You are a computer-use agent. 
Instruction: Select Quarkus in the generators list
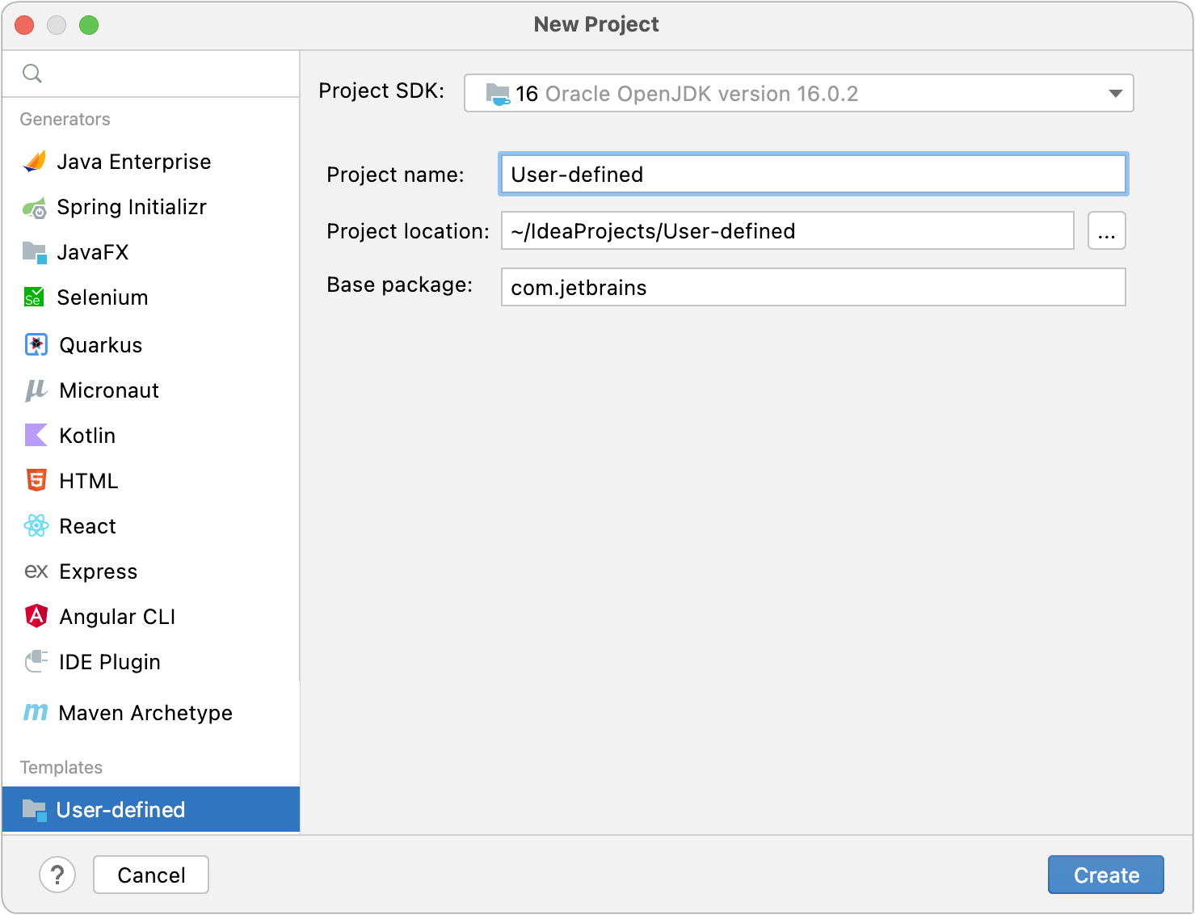pyautogui.click(x=151, y=345)
